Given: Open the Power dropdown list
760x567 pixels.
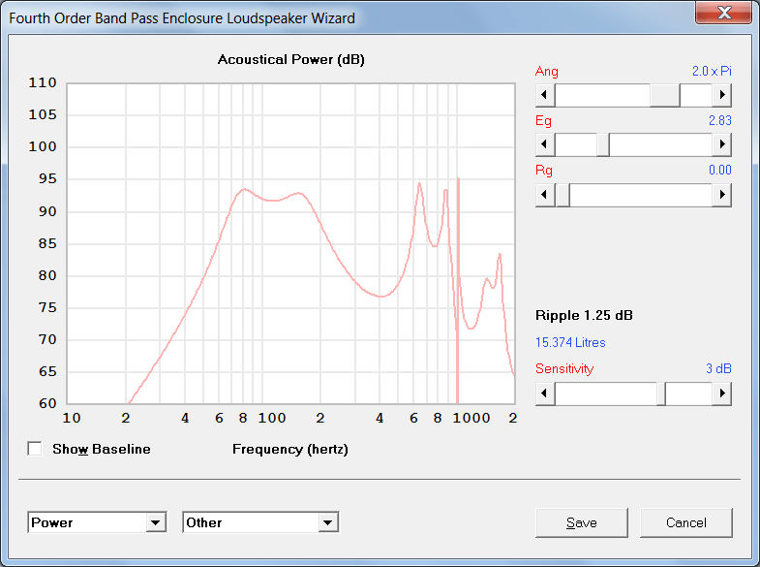Looking at the screenshot, I should click(x=156, y=522).
